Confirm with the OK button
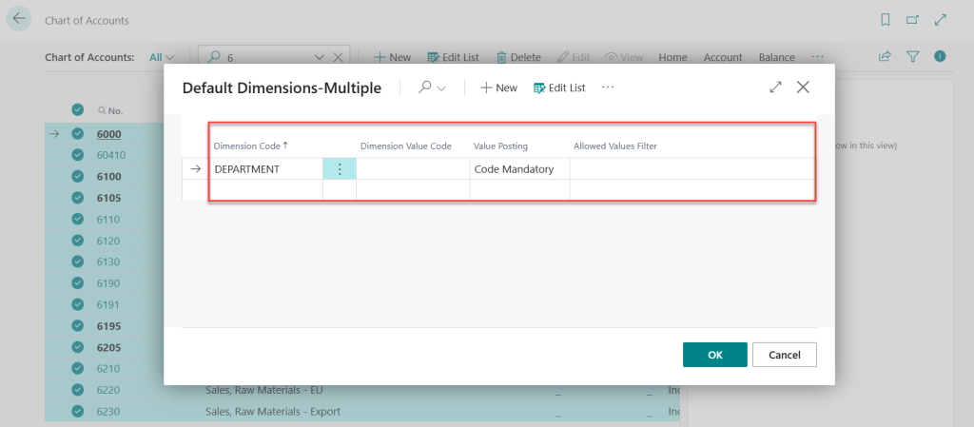The width and height of the screenshot is (974, 427). click(x=715, y=355)
